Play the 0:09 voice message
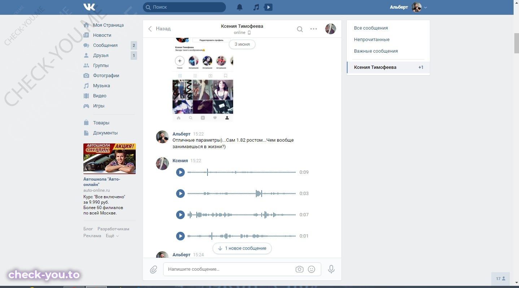The image size is (519, 288). pos(180,172)
